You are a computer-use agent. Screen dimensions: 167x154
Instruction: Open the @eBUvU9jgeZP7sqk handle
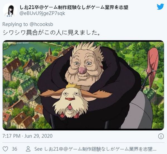pos(42,14)
